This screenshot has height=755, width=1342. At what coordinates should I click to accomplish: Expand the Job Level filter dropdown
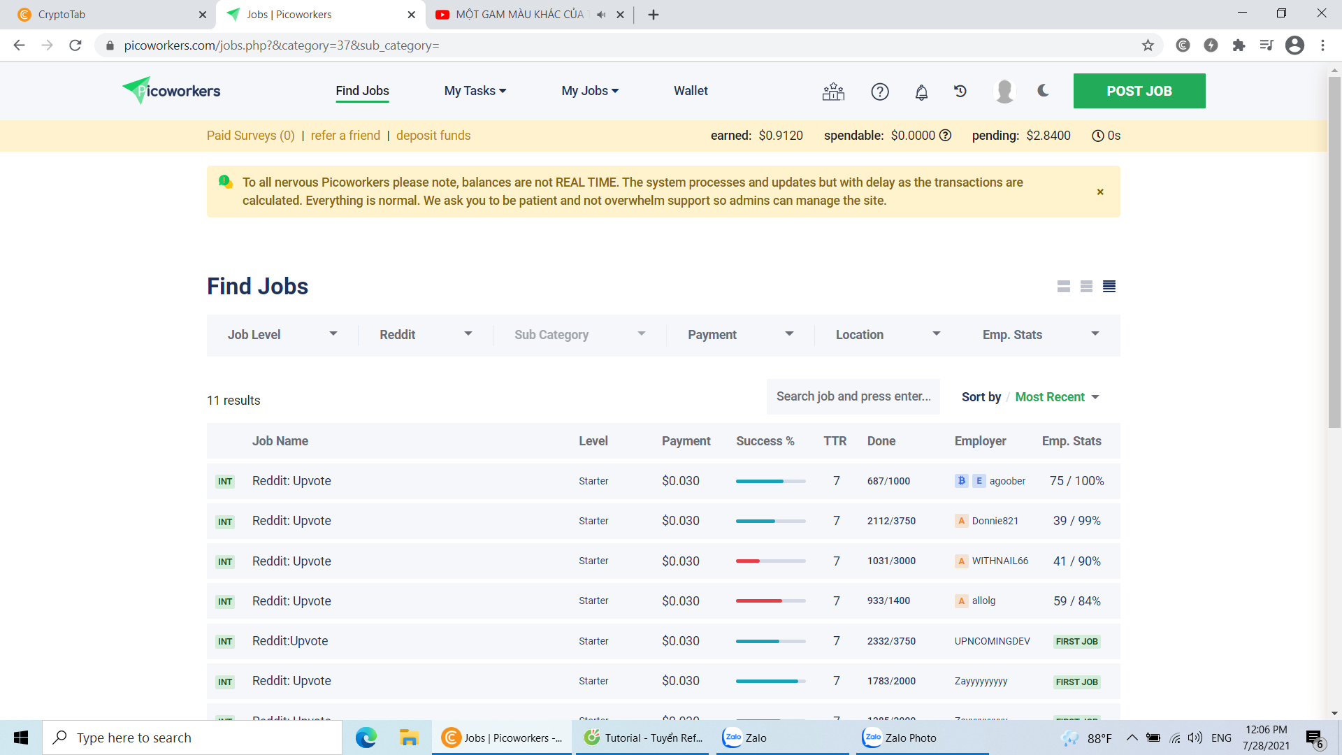282,335
